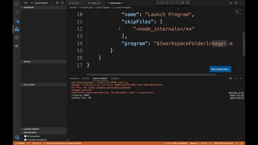The width and height of the screenshot is (258, 145).
Task: Open the Run and Debug view
Action: click(x=17, y=29)
